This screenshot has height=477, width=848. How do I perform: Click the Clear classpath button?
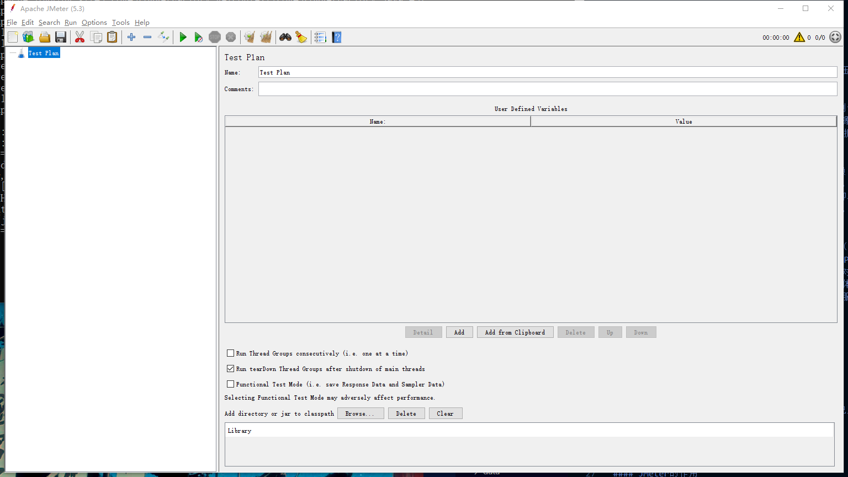tap(446, 414)
